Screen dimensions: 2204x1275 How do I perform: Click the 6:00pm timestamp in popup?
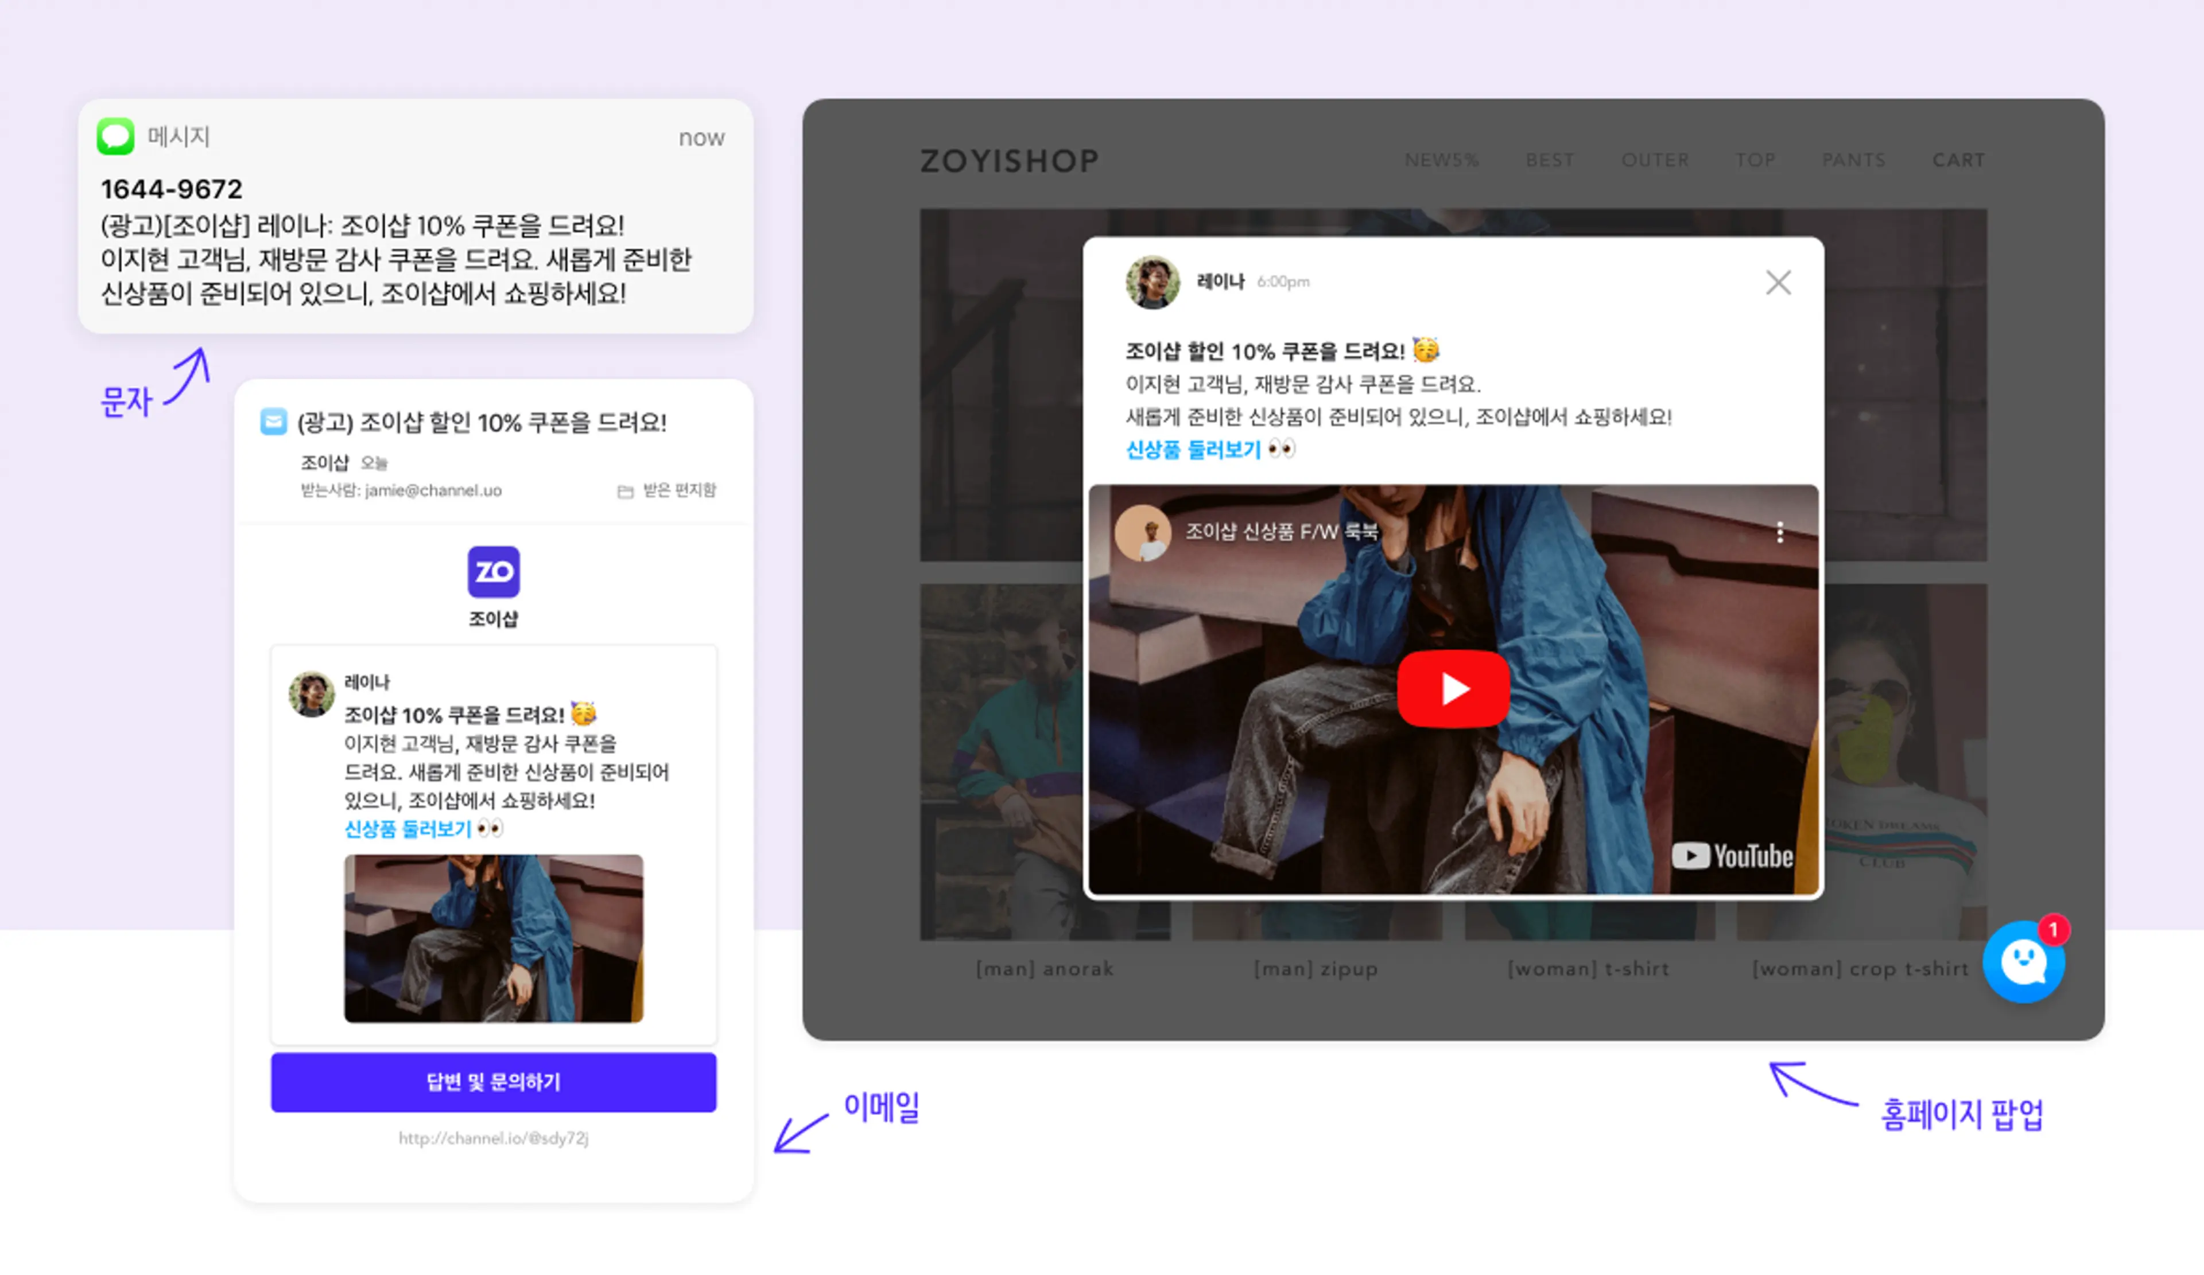click(1283, 282)
